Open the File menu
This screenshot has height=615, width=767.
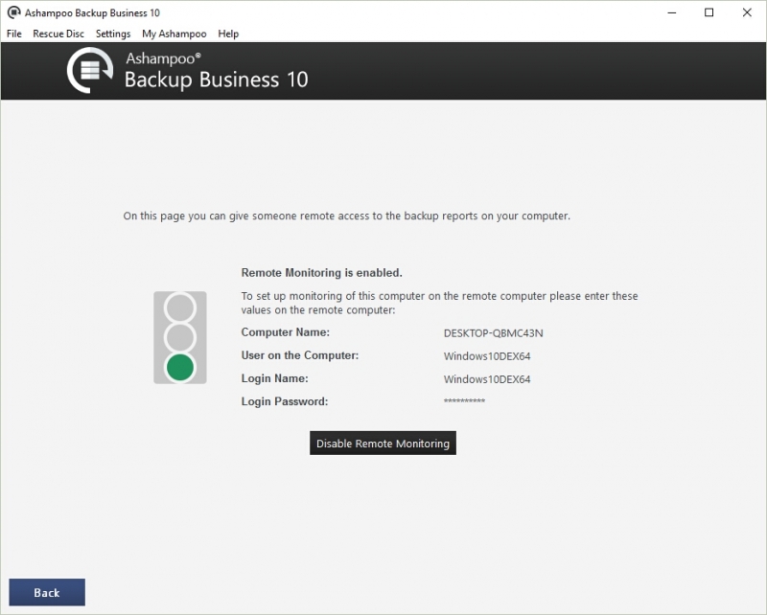coord(14,34)
